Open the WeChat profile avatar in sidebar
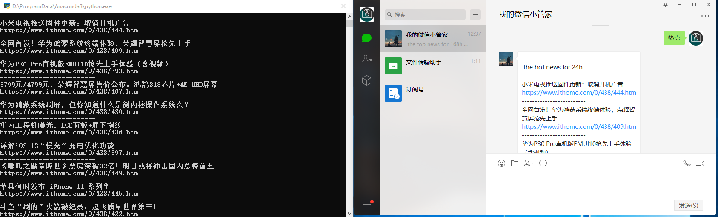The image size is (718, 217). pos(366,14)
